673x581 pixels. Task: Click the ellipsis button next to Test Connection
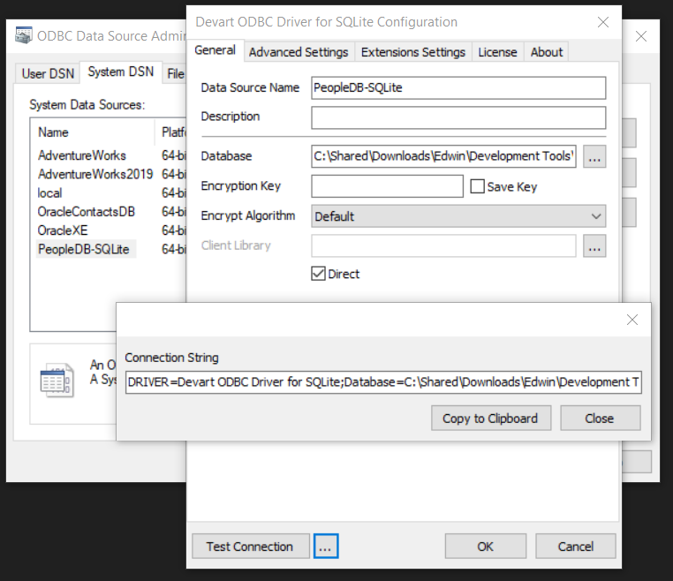(x=326, y=547)
